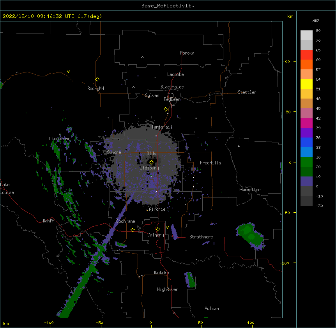The height and width of the screenshot is (328, 336).
Task: Pick the royal blue 33-36 dBZ legend swatch
Action: click(x=306, y=142)
